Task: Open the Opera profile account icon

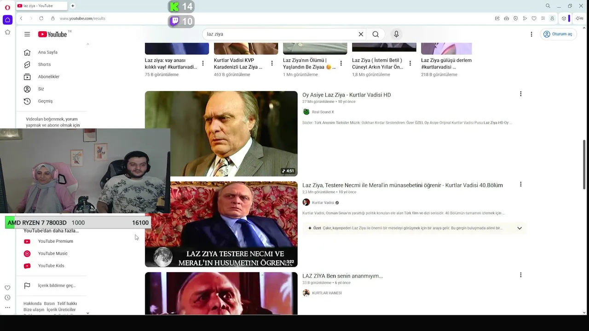Action: coord(552,18)
